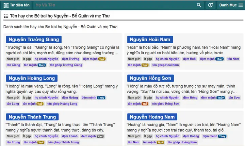Click the "Trường" là dài description text

click(62, 50)
